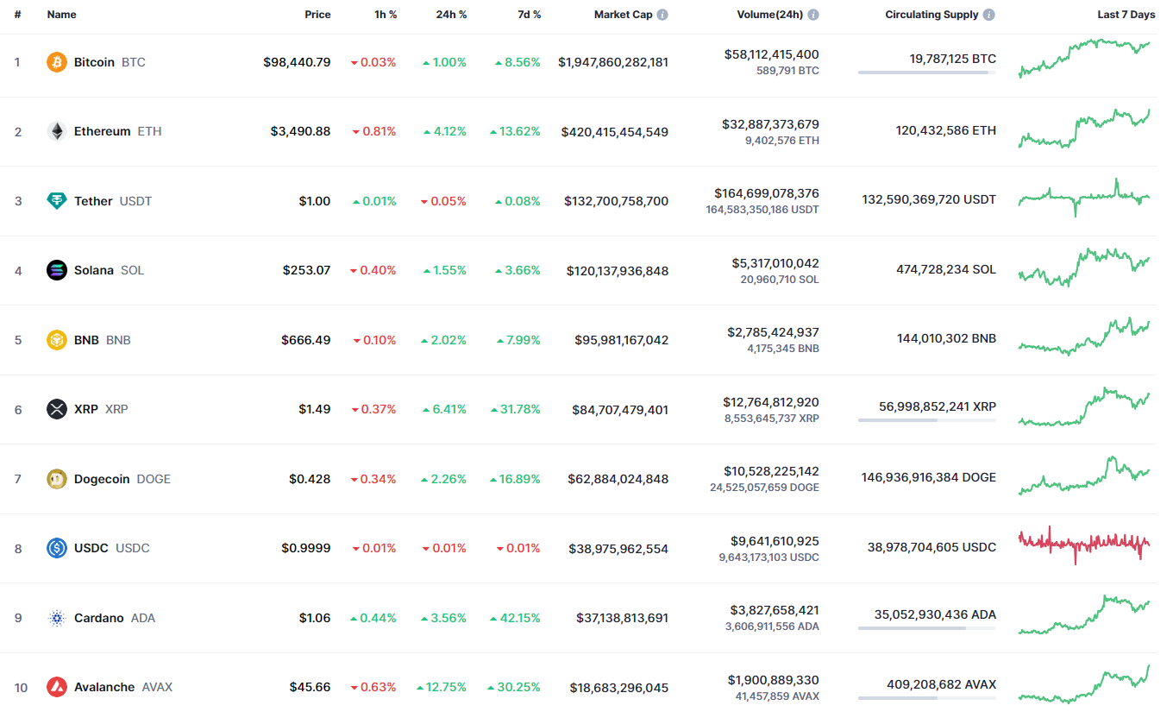Click the Bitcoin coin logo icon
1173x718 pixels.
click(57, 62)
